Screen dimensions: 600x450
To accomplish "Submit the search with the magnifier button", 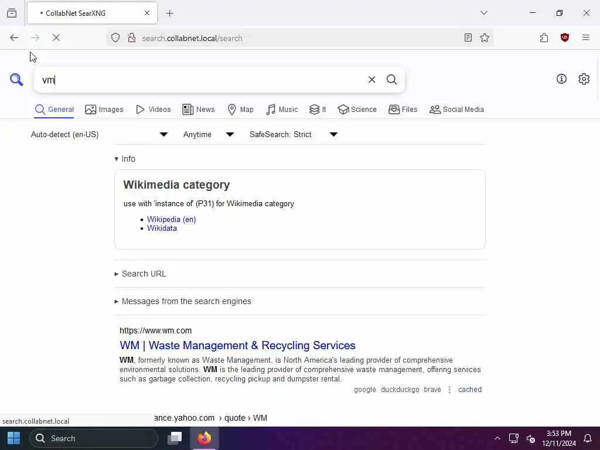I will [x=391, y=80].
